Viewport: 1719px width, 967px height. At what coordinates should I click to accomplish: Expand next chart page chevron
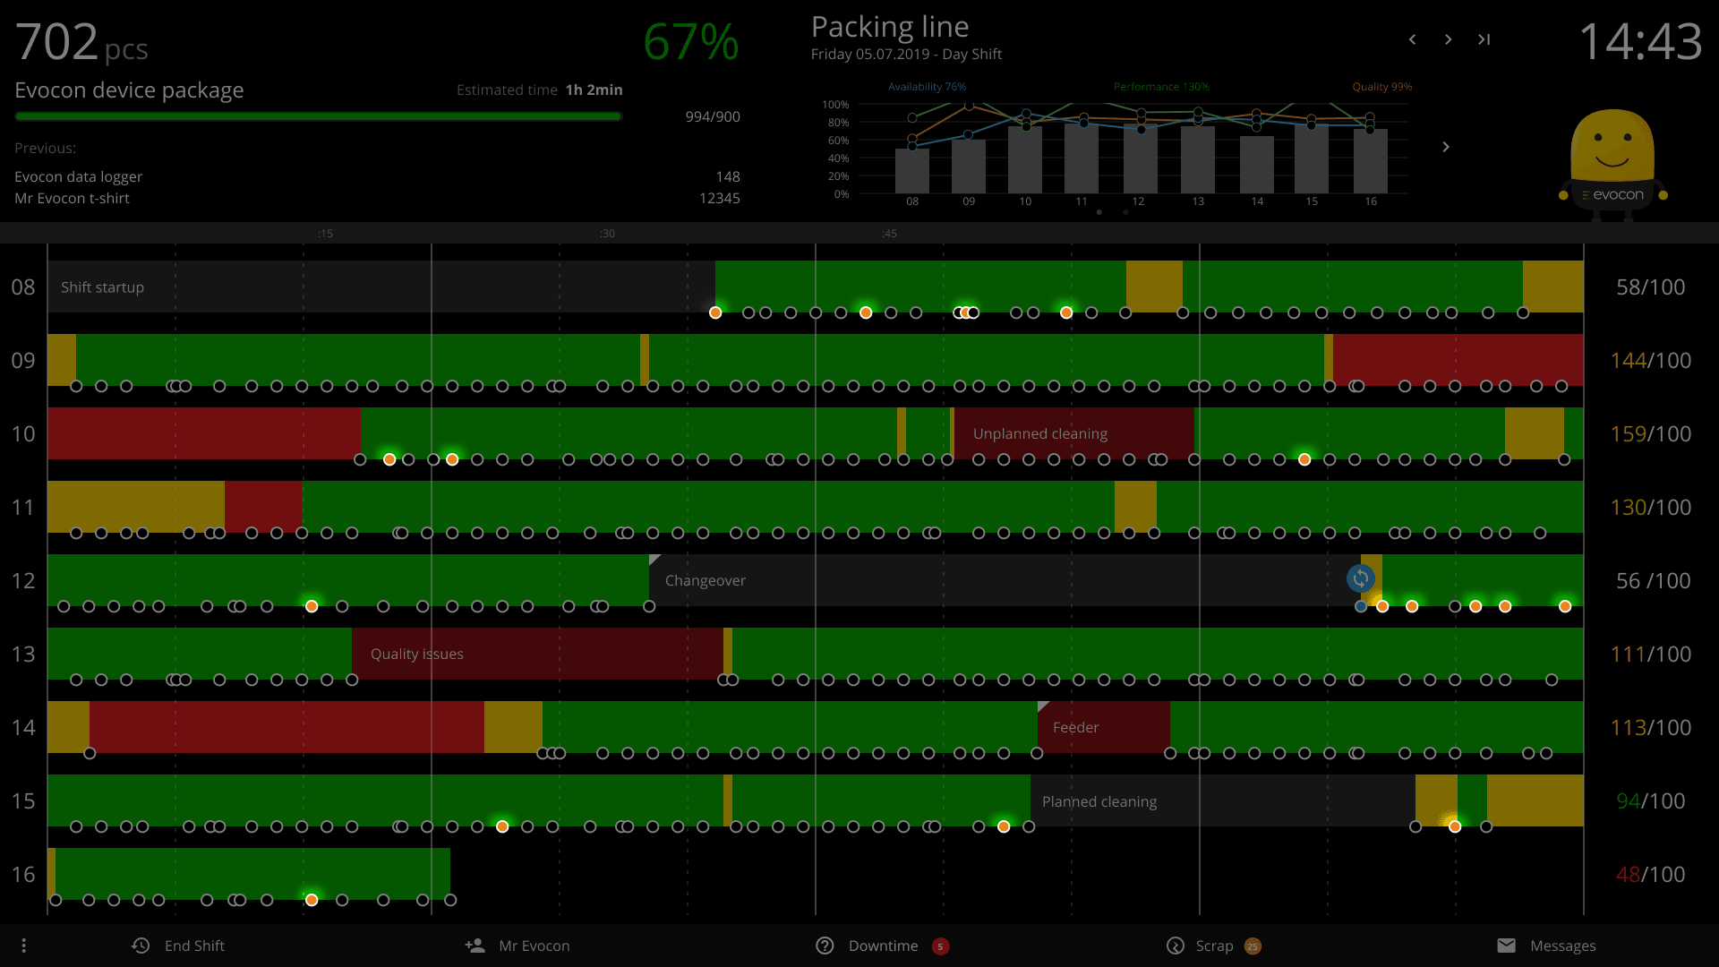(x=1445, y=147)
